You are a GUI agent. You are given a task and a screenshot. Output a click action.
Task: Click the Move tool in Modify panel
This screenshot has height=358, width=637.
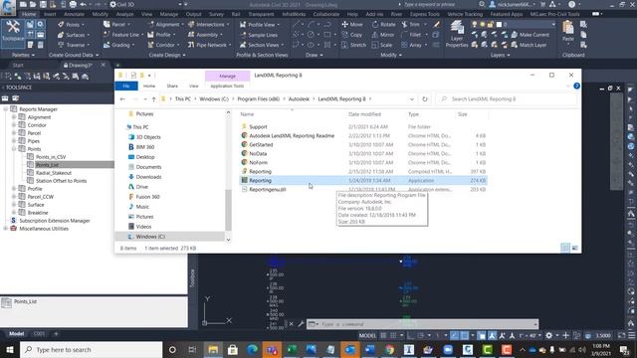(x=352, y=24)
